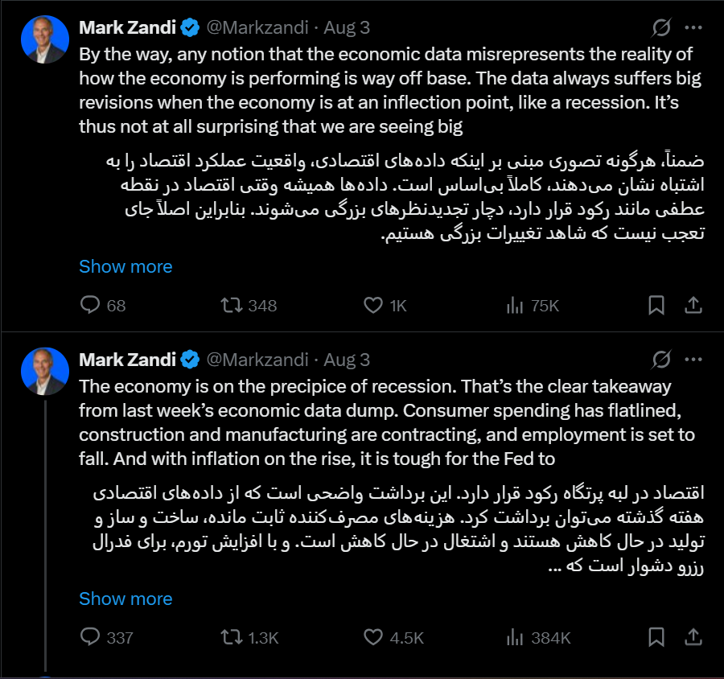Click the @Markzandi handle on second tweet
The width and height of the screenshot is (724, 679).
click(x=257, y=360)
